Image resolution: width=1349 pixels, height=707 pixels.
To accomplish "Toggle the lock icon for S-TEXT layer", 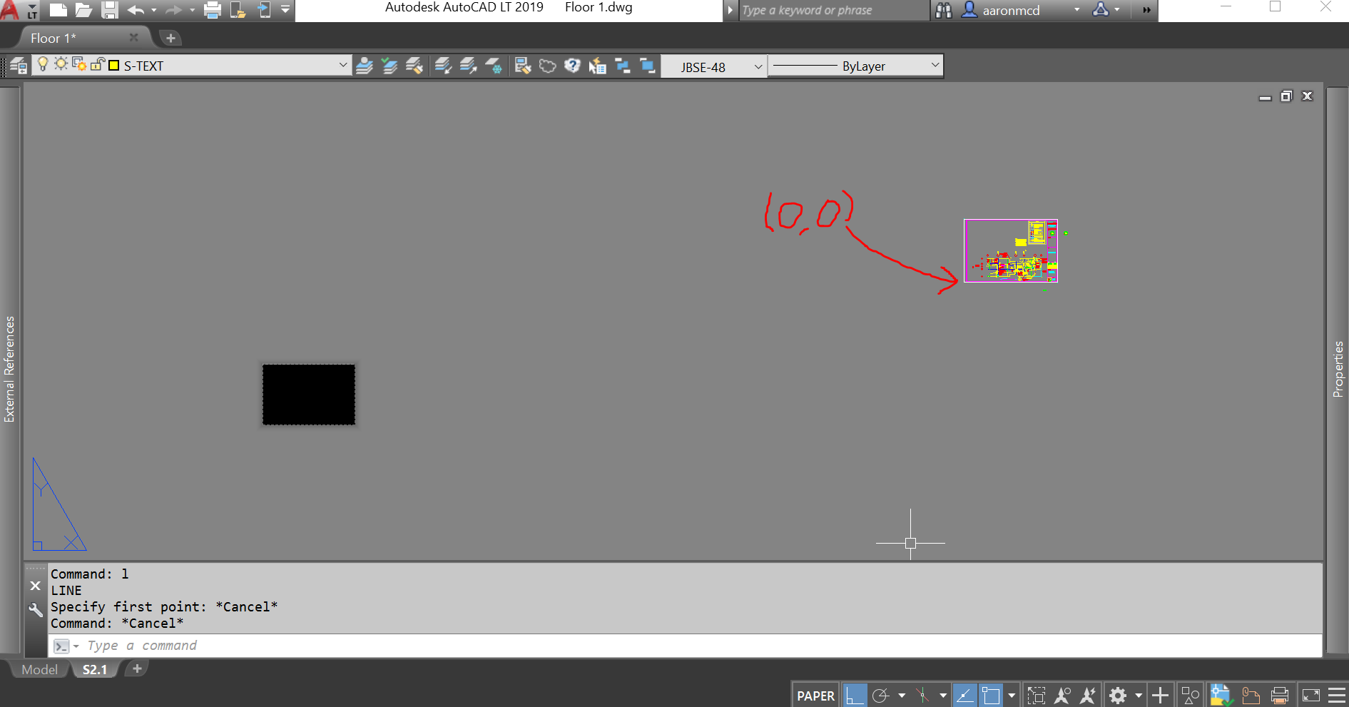I will click(x=98, y=64).
